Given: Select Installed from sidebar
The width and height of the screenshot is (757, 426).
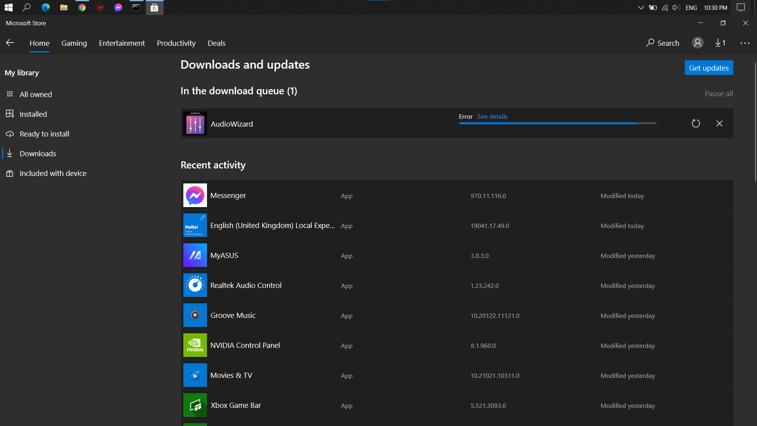Looking at the screenshot, I should 33,113.
